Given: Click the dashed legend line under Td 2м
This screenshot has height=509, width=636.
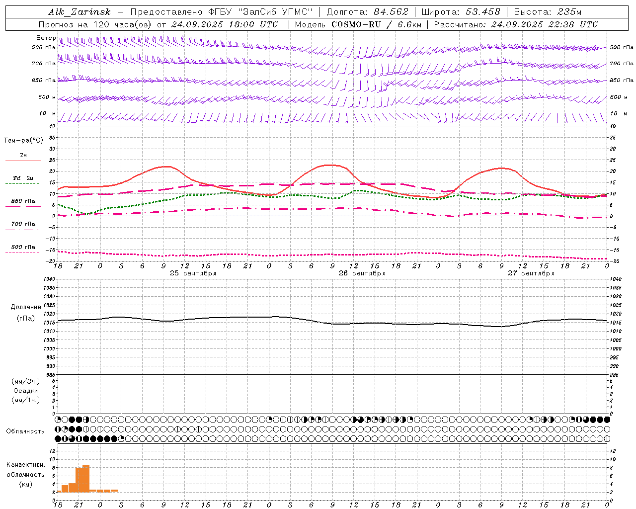Looking at the screenshot, I should 22,183.
